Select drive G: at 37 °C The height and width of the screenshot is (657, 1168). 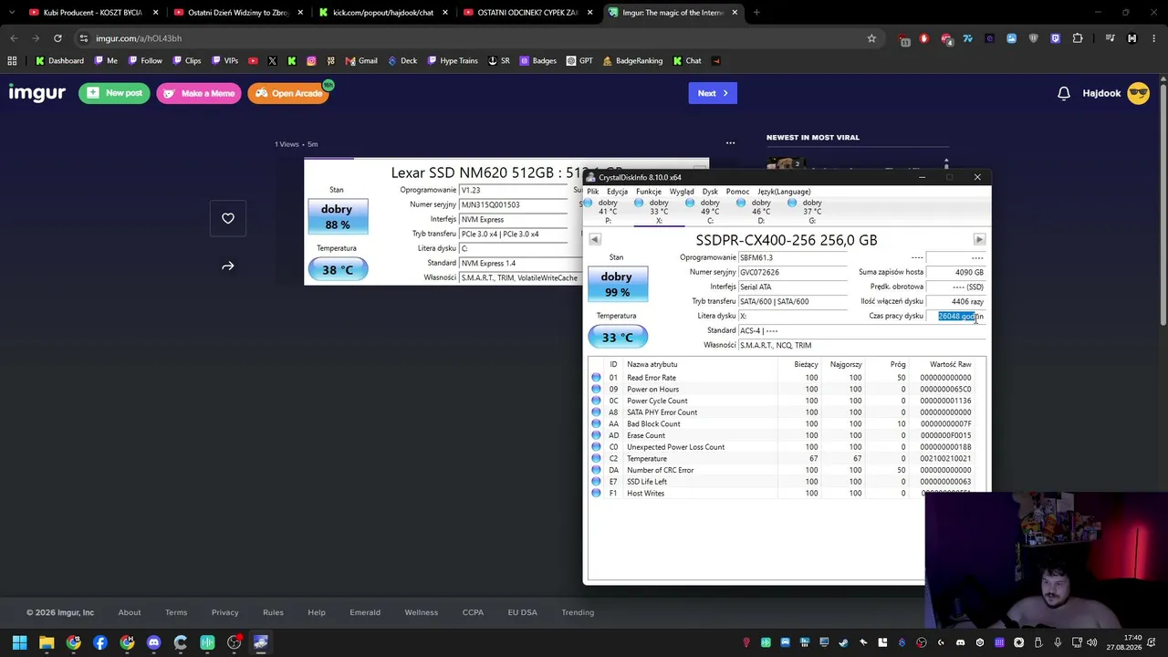(812, 211)
